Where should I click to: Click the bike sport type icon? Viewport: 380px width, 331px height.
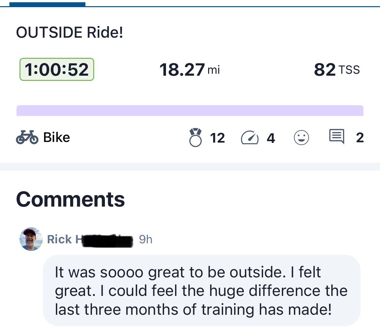tap(27, 138)
